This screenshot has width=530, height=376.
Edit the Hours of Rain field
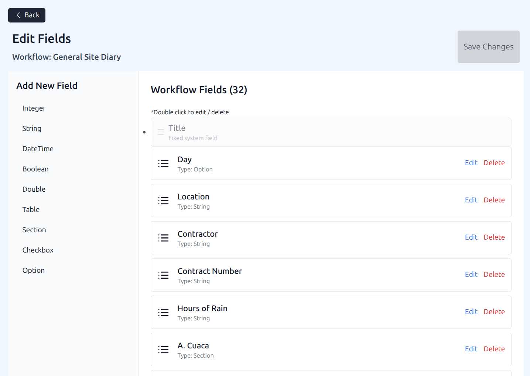471,312
